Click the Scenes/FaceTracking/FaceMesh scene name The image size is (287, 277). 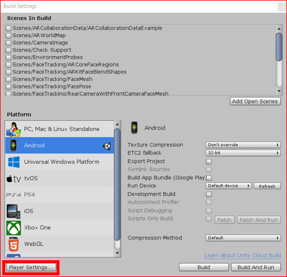point(53,79)
